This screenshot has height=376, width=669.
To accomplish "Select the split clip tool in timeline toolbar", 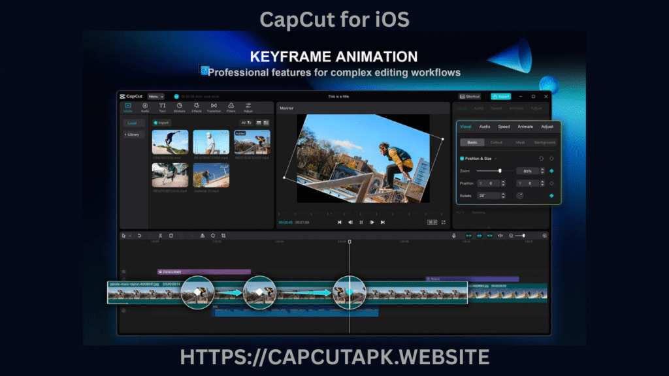I will (x=161, y=235).
